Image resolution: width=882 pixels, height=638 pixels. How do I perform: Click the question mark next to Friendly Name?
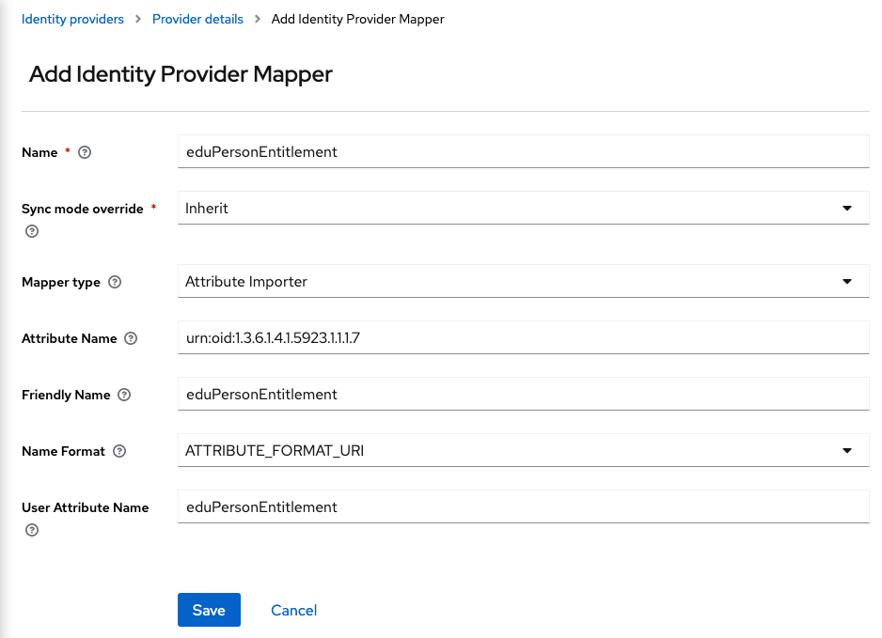(124, 395)
